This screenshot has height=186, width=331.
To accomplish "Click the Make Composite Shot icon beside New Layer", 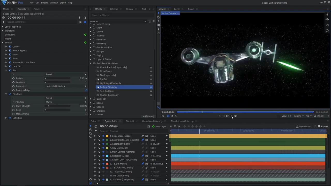I will point(149,127).
